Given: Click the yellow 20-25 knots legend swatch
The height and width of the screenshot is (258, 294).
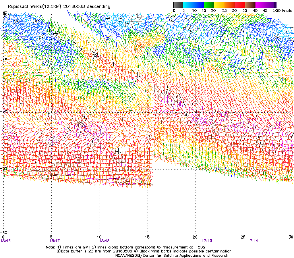Looking at the screenshot, I should [219, 5].
